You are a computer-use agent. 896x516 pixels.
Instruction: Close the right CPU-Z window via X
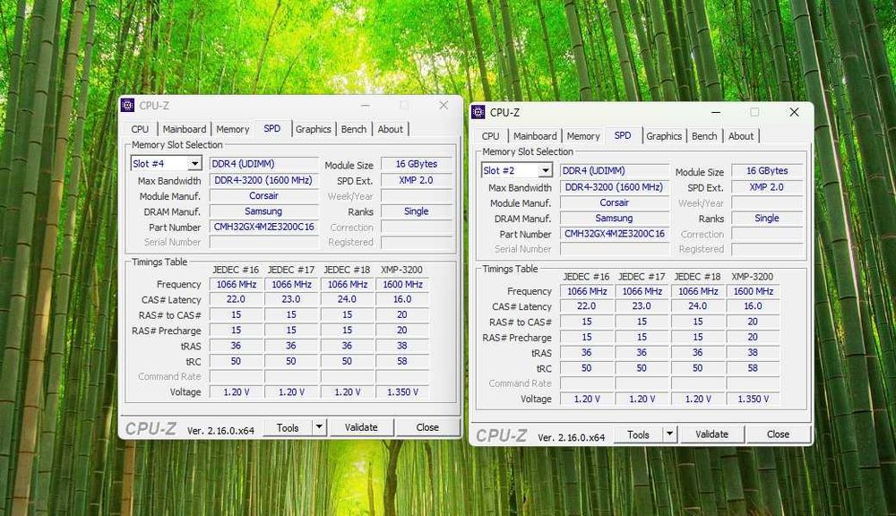click(794, 112)
